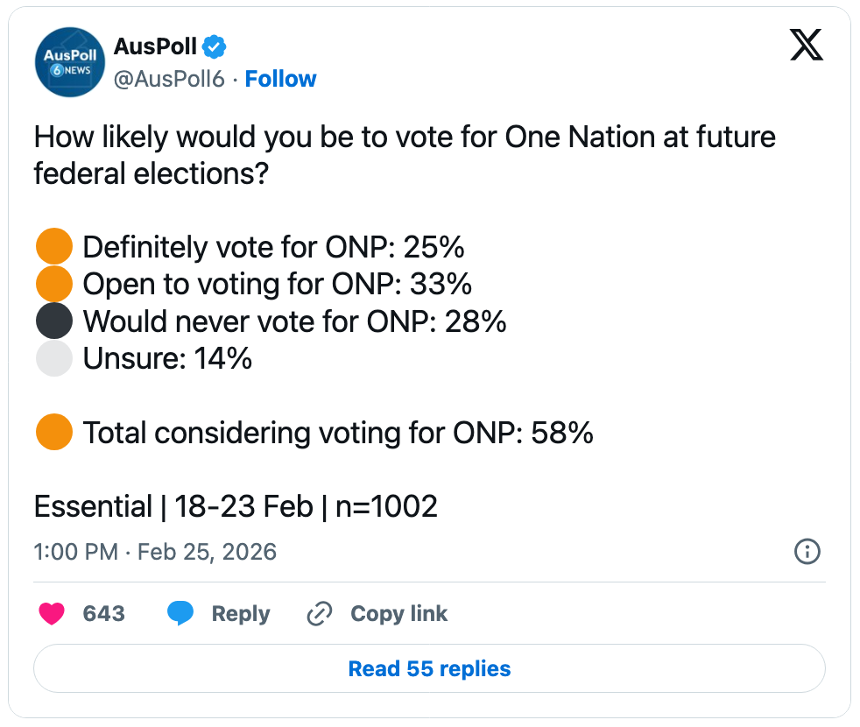Like the tweet with heart icon

pos(53,614)
